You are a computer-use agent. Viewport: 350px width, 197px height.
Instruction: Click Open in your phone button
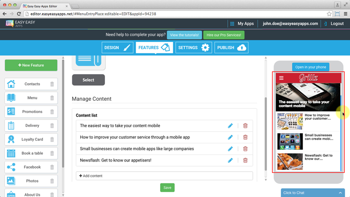[x=310, y=67]
